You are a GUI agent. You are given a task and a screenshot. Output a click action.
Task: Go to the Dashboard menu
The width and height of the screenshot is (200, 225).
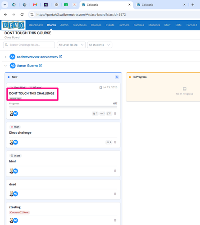(x=36, y=25)
